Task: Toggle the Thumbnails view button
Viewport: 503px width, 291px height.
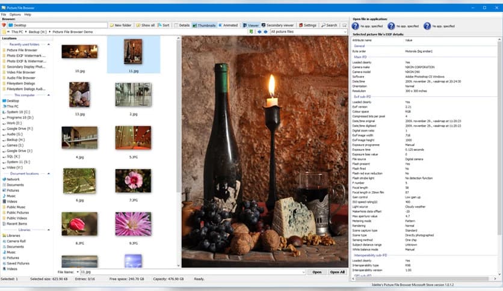Action: [204, 25]
